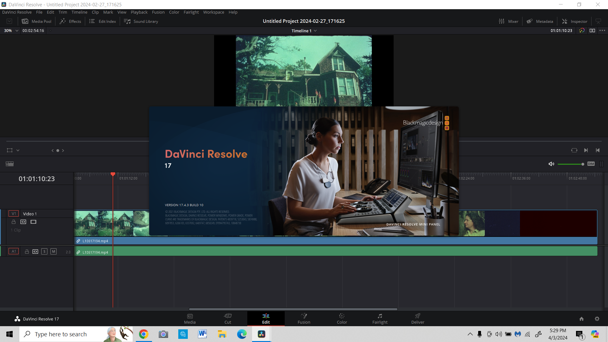The height and width of the screenshot is (342, 608).
Task: Open the Effects library panel
Action: point(70,21)
